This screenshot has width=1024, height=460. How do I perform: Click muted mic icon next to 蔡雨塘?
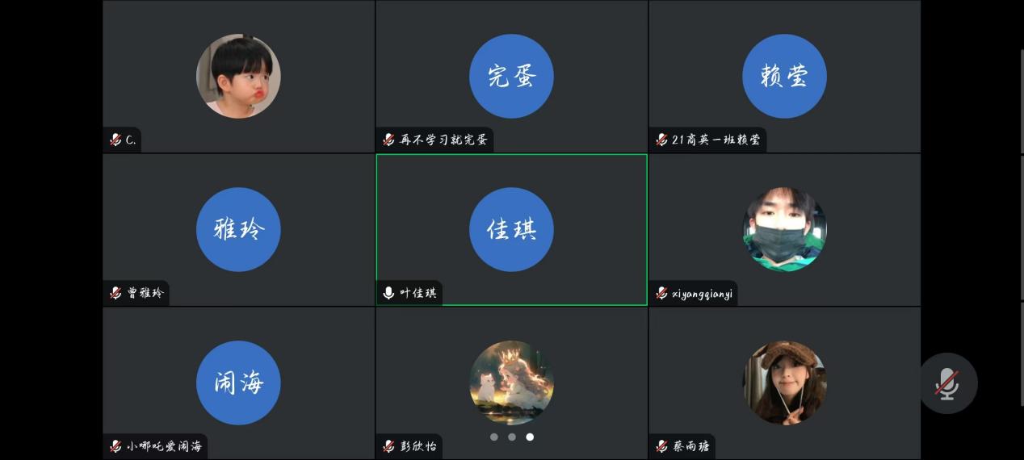(662, 446)
